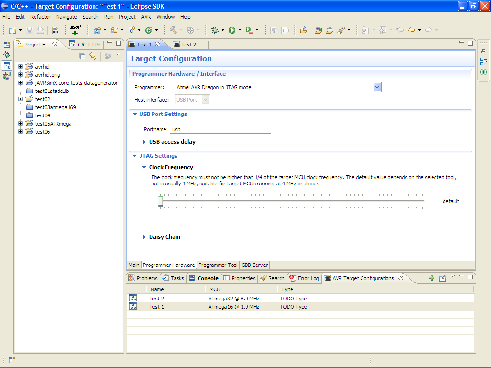The width and height of the screenshot is (491, 368).
Task: Open the Problems view tab
Action: 143,278
